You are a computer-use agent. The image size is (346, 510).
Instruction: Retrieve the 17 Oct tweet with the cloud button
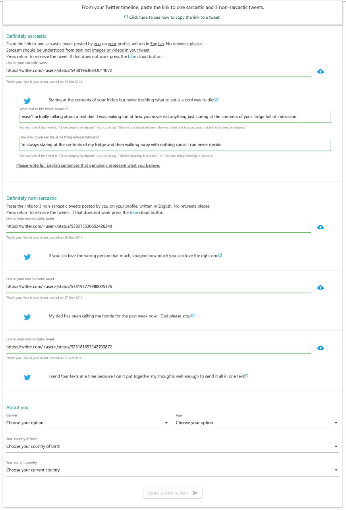pyautogui.click(x=321, y=348)
